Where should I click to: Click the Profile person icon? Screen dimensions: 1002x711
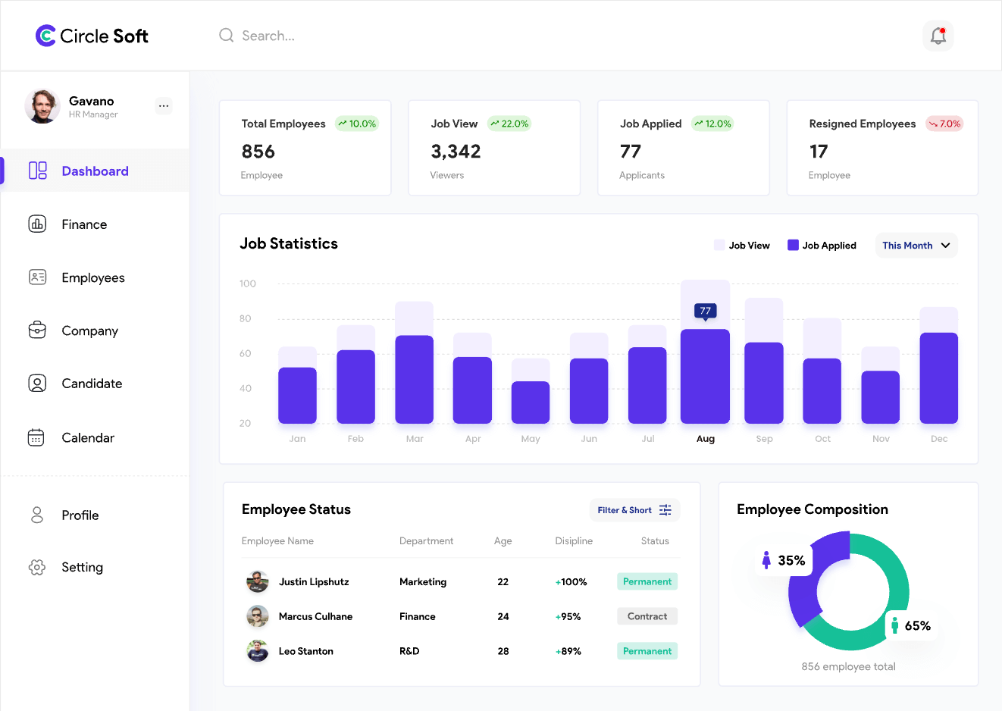36,515
